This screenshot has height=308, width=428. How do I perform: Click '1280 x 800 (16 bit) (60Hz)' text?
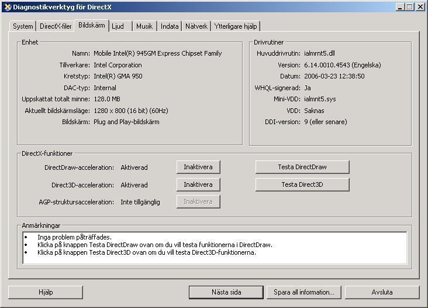(131, 111)
